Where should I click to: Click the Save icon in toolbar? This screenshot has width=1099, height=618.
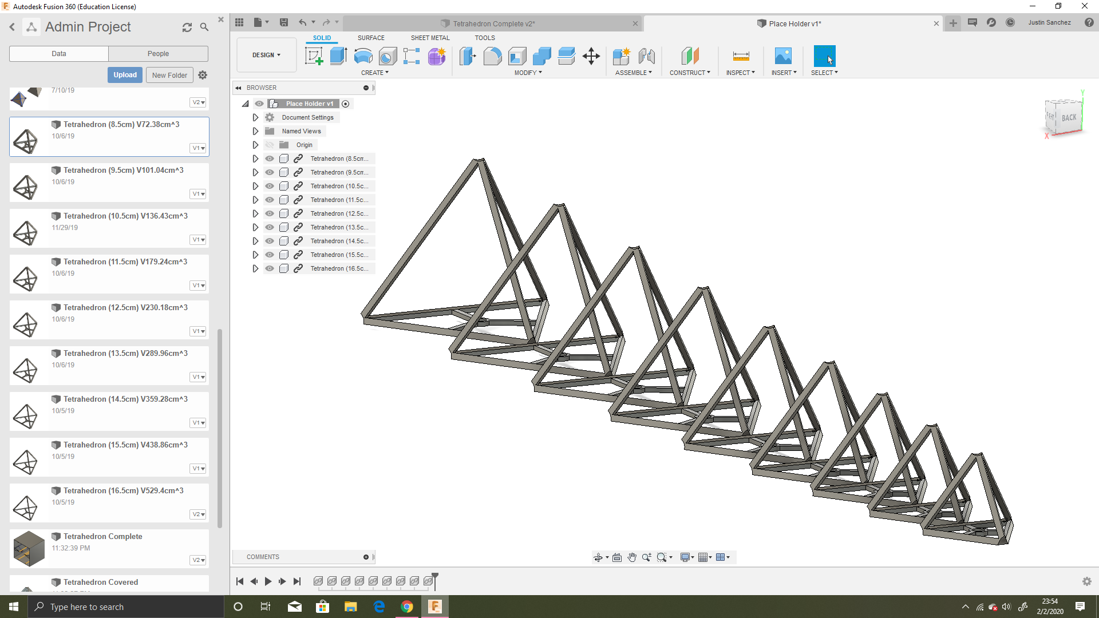(283, 22)
